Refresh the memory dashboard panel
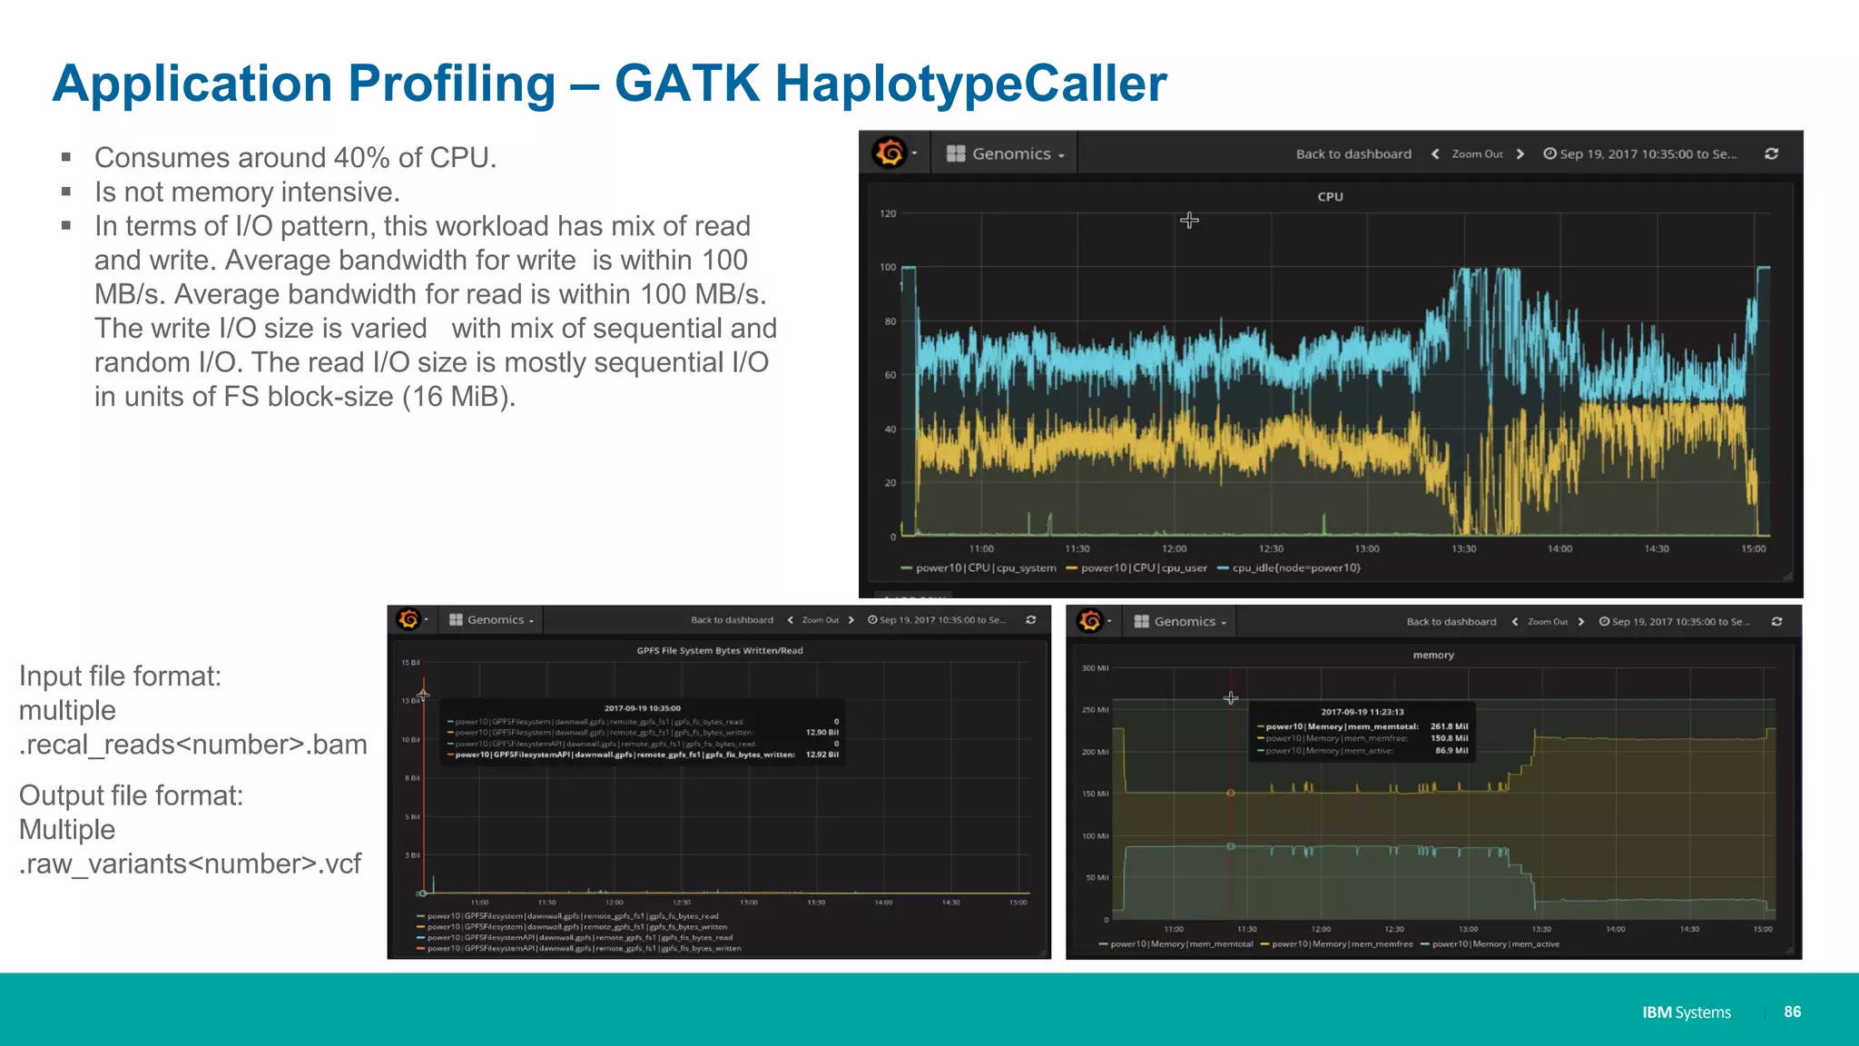Image resolution: width=1859 pixels, height=1046 pixels. [1776, 622]
